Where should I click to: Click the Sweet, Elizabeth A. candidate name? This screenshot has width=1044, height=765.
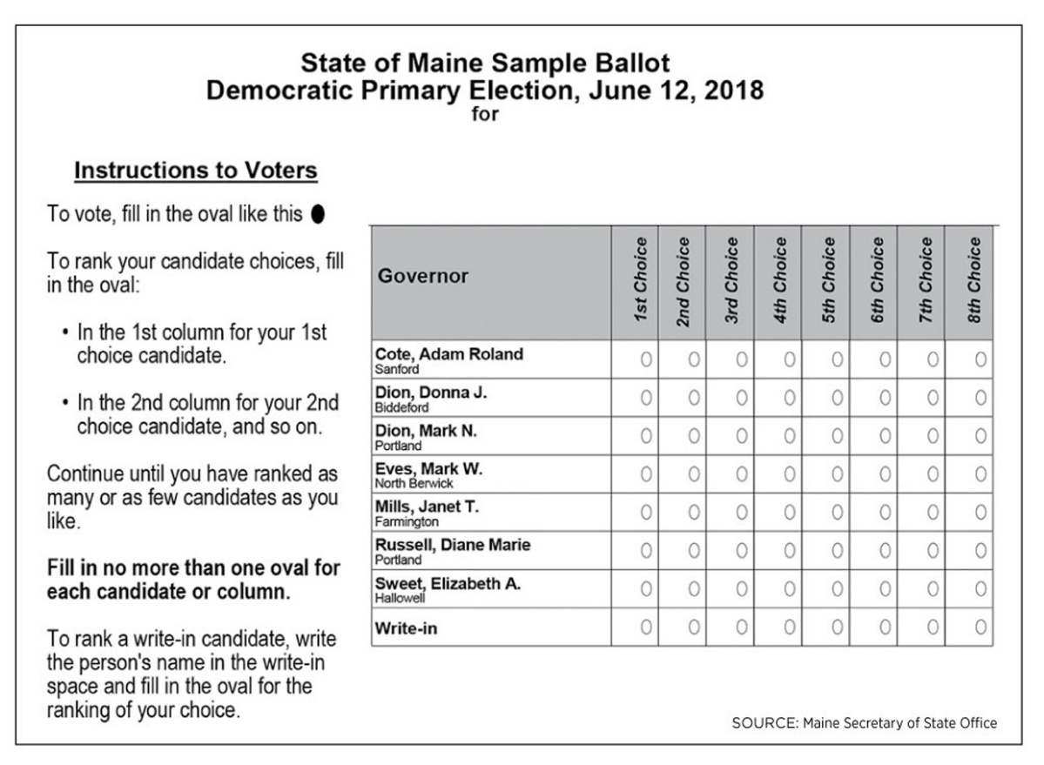[448, 584]
